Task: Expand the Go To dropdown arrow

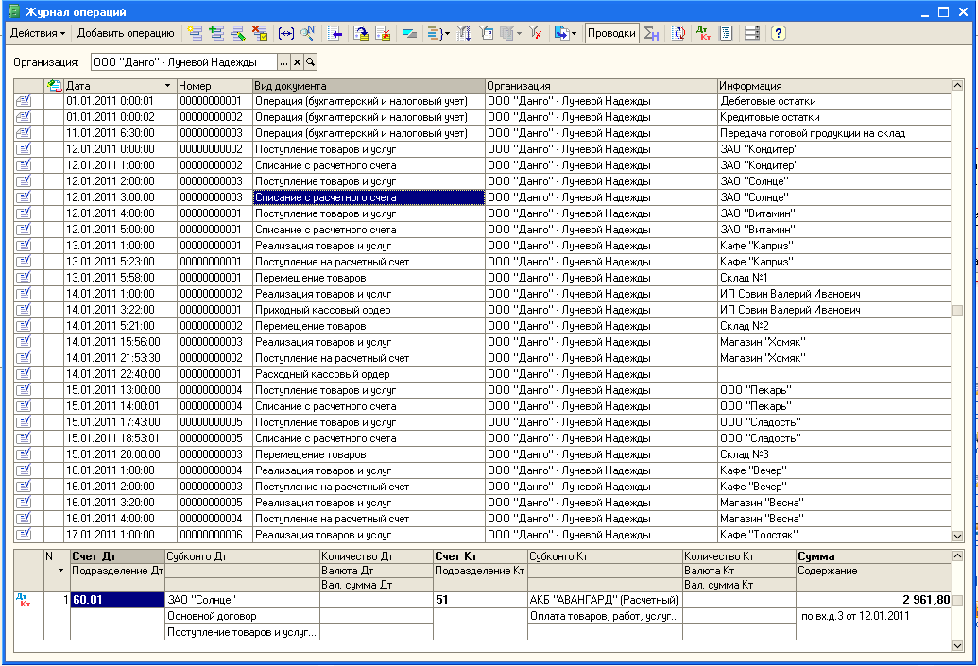Action: pyautogui.click(x=574, y=33)
